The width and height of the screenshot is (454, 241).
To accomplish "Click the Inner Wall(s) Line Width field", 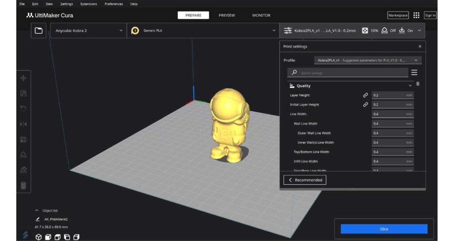I will tap(393, 143).
